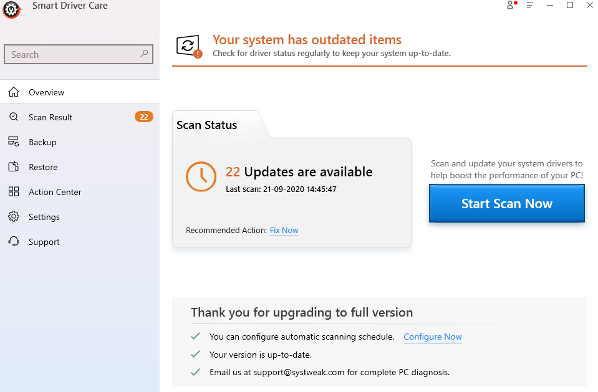Click the orange 22 badge
This screenshot has height=392, width=598.
[x=143, y=117]
